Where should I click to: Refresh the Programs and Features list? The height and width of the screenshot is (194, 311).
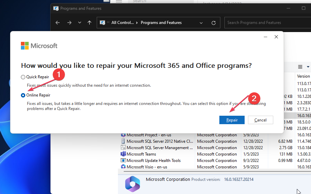pyautogui.click(x=213, y=23)
